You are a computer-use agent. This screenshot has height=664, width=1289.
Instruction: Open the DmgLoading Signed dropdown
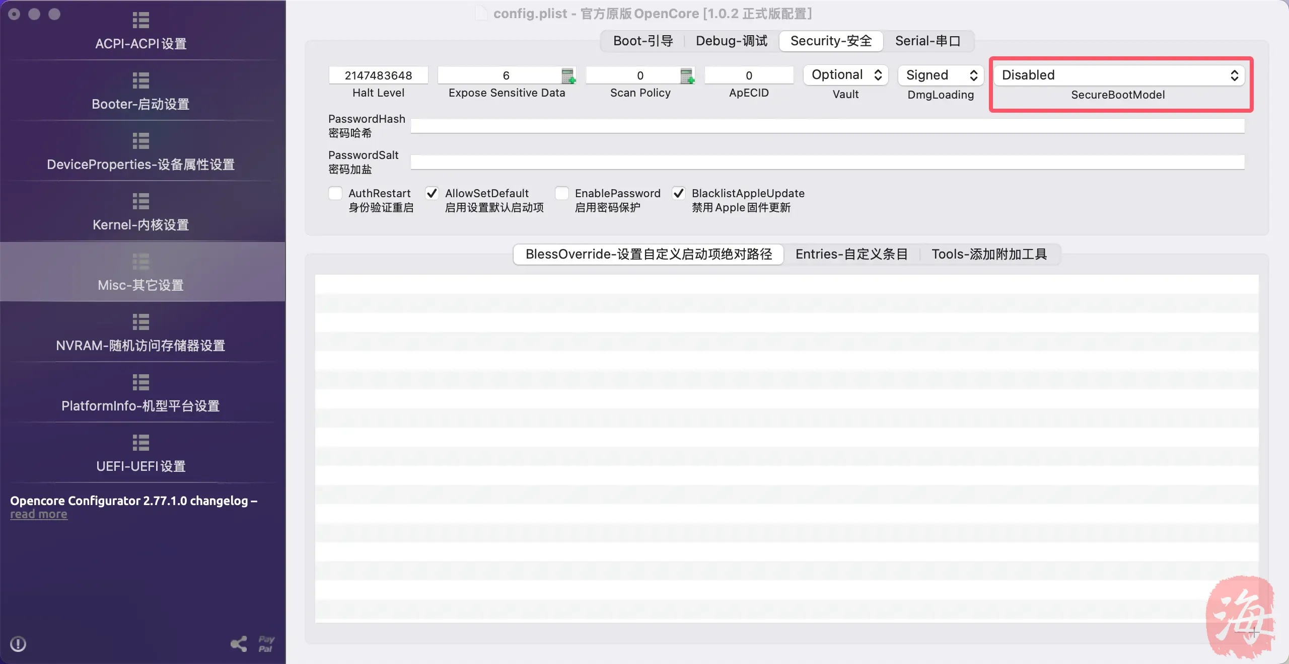tap(941, 75)
